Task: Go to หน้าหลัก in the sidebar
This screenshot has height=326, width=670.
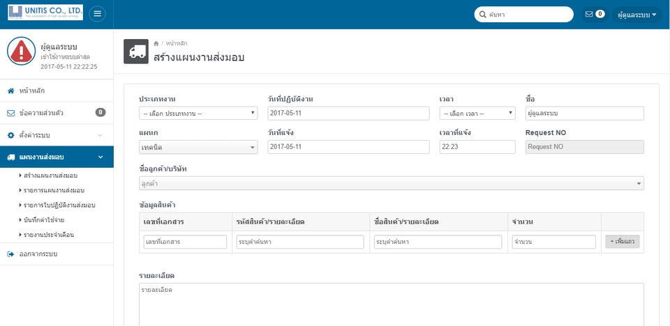Action: pos(57,91)
